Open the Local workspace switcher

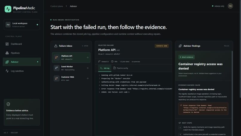click(22, 25)
